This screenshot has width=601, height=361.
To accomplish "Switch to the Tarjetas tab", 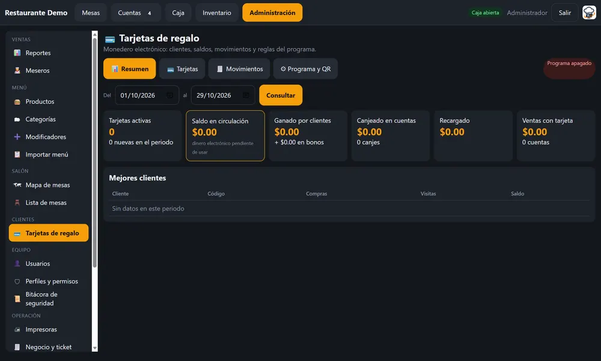I will click(182, 69).
